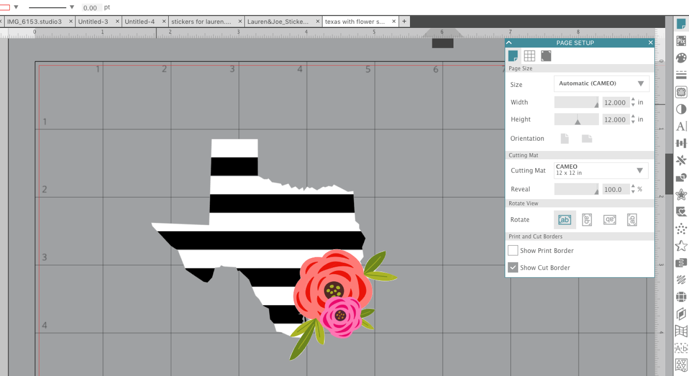Switch to the stickers for lauren tab

point(201,22)
